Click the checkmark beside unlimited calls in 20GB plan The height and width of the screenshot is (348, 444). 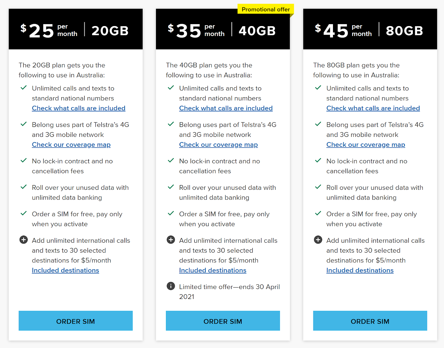click(x=24, y=88)
